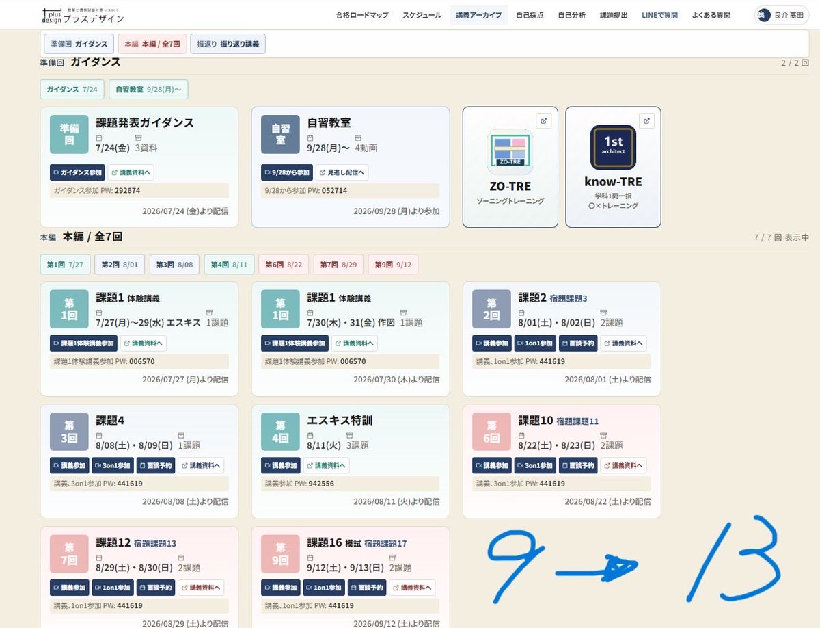
Task: Select 講義アーカイブ in the top navigation
Action: [x=478, y=15]
